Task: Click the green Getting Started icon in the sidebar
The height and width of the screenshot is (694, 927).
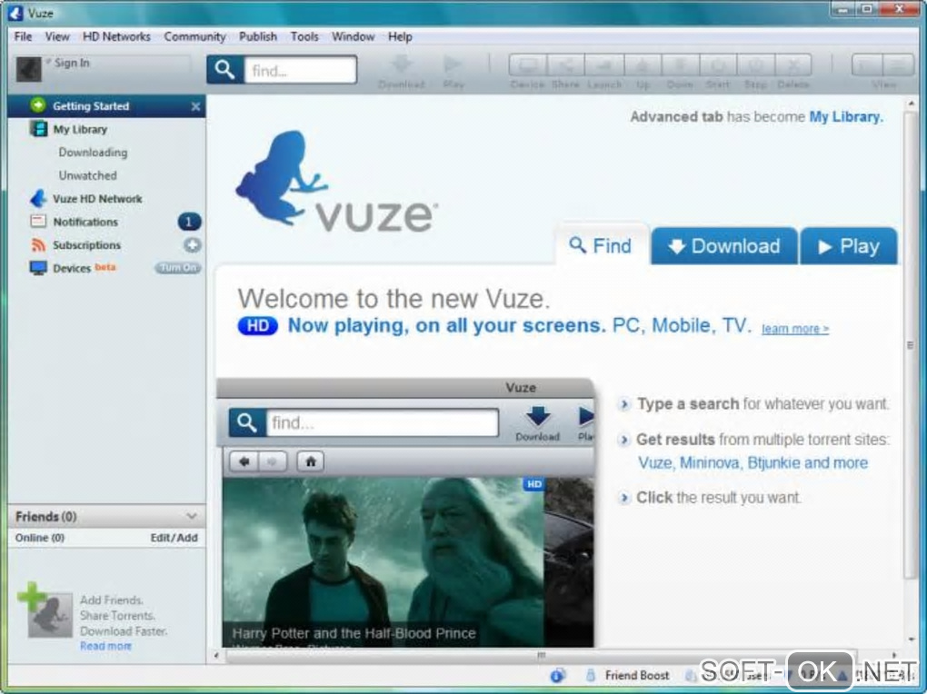Action: pyautogui.click(x=38, y=105)
